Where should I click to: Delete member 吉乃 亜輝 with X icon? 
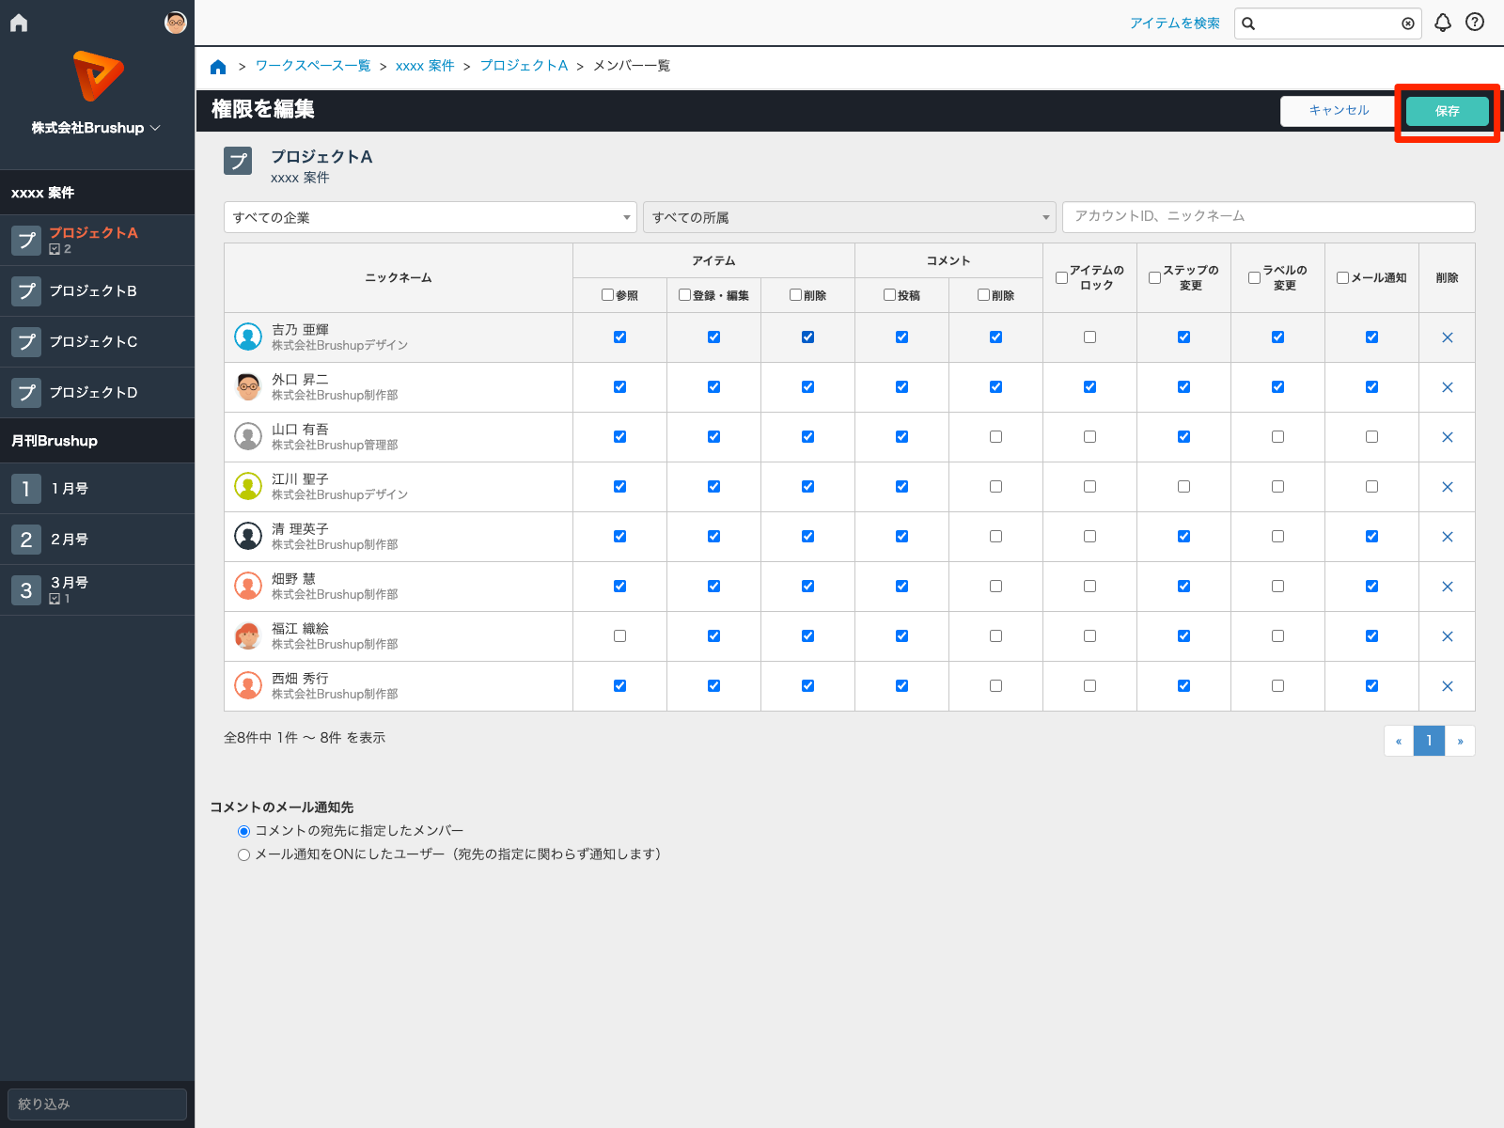tap(1447, 337)
